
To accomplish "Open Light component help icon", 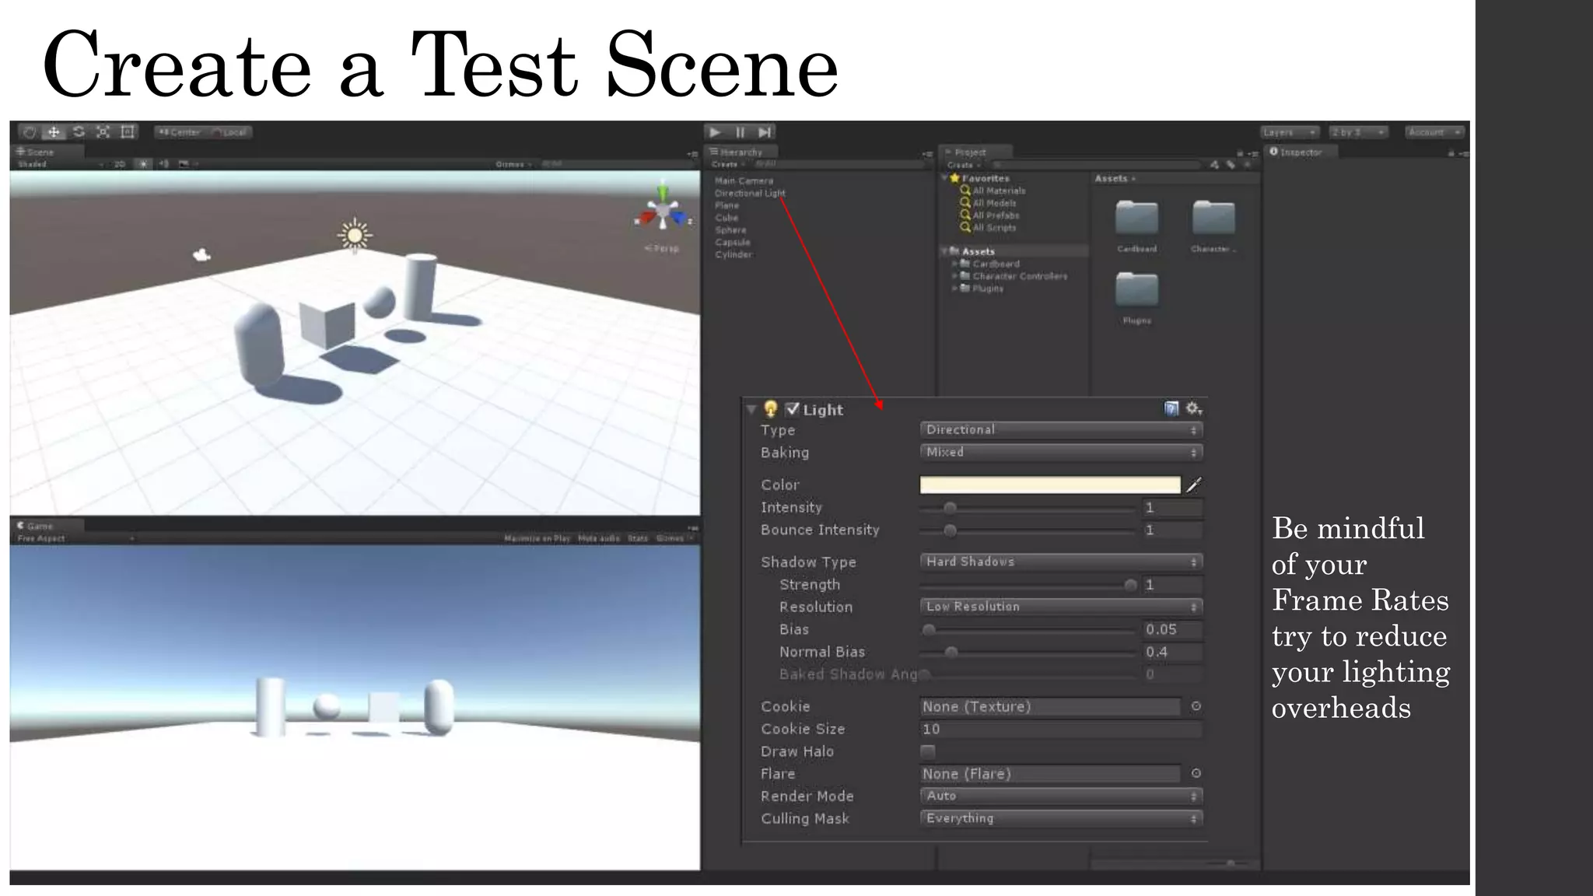I will point(1171,408).
